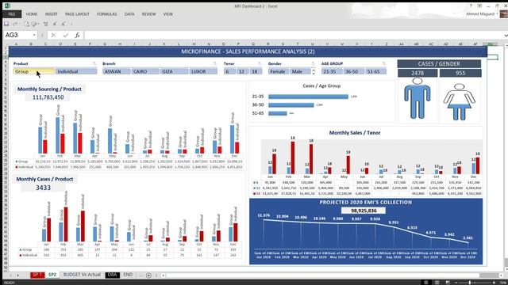
Task: Click zoom in plus button
Action: tap(494, 283)
